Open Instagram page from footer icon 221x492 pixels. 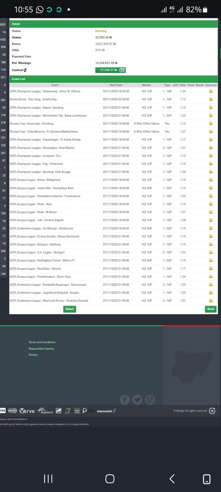click(x=150, y=399)
